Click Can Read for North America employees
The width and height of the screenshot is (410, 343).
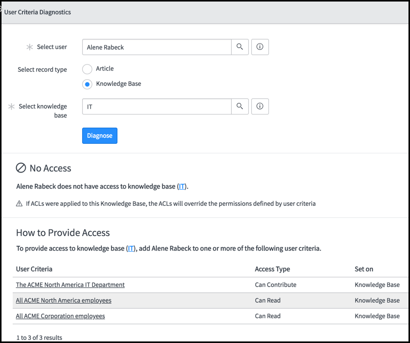click(x=268, y=300)
